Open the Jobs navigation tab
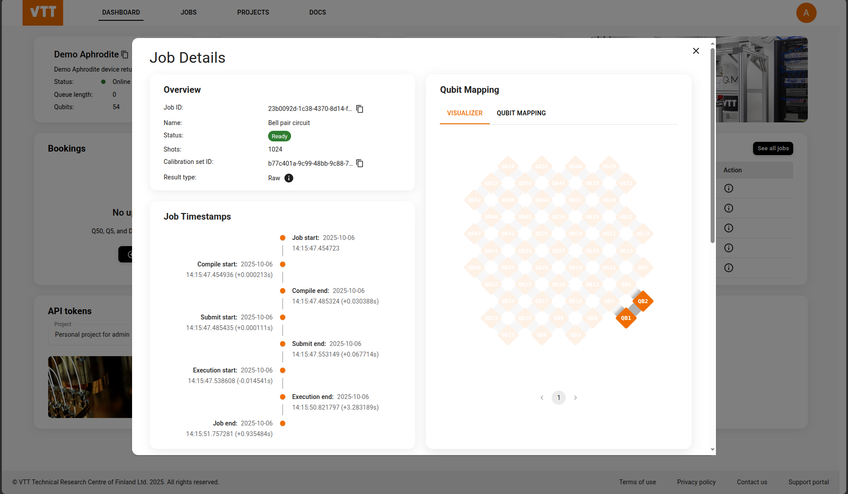848x494 pixels. click(x=189, y=12)
